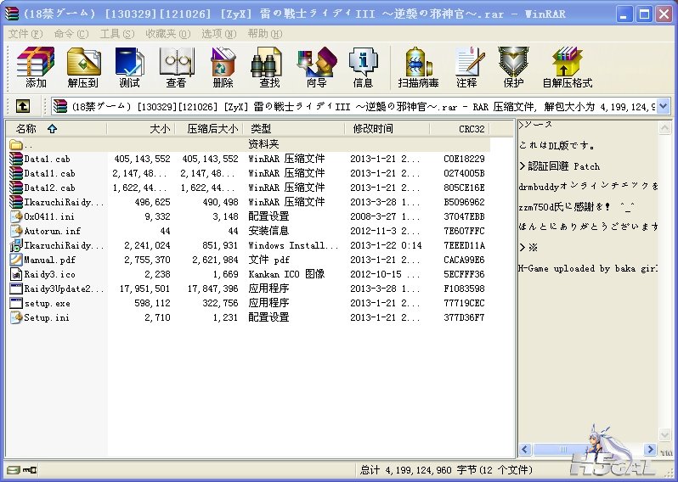Launch the 向导 (Wizard) tool
The height and width of the screenshot is (482, 678).
pos(316,67)
